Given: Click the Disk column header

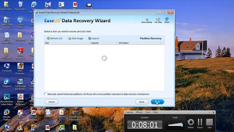Looking at the screenshot, I should pos(67,43).
